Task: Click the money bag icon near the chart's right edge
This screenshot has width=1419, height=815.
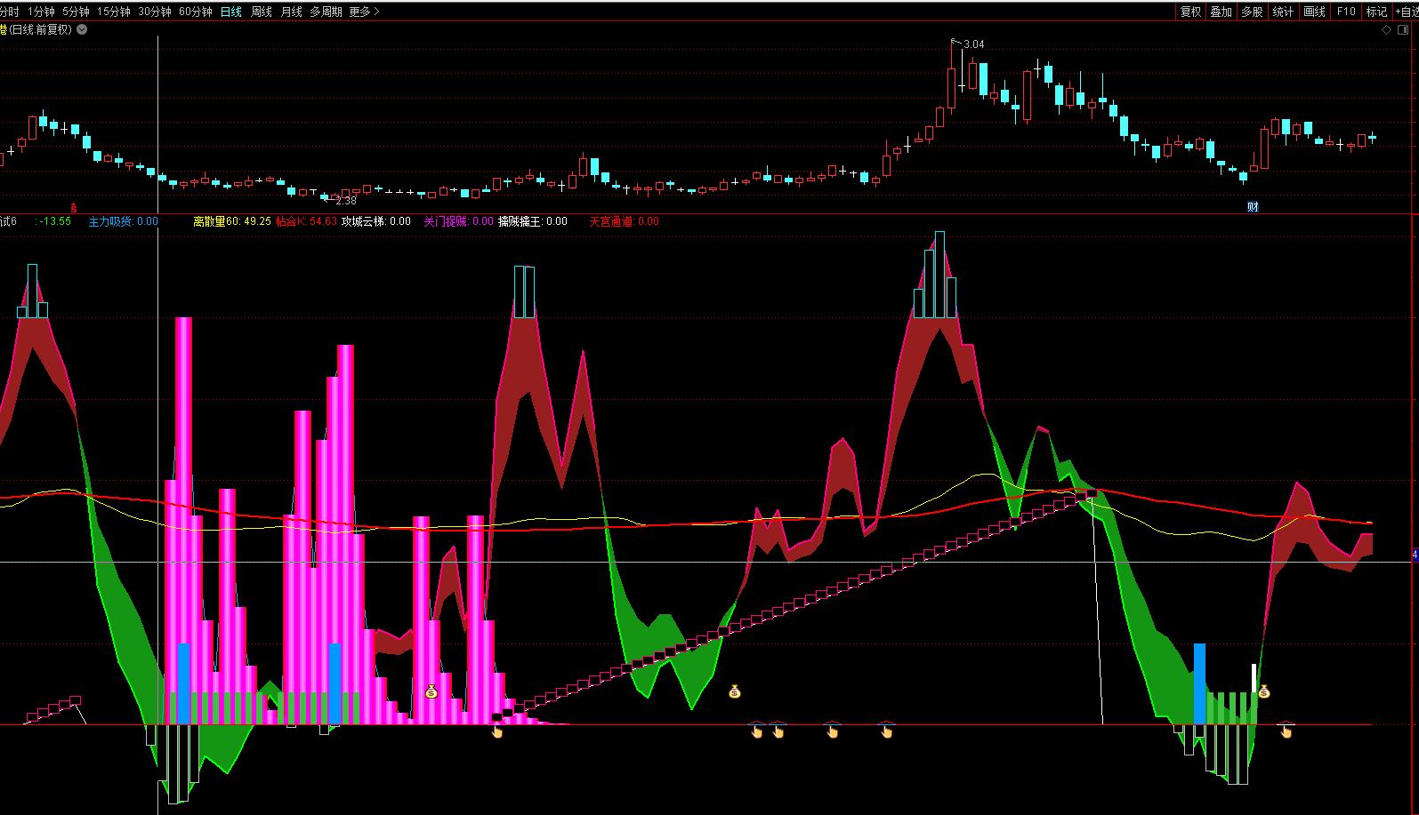Action: click(1264, 691)
